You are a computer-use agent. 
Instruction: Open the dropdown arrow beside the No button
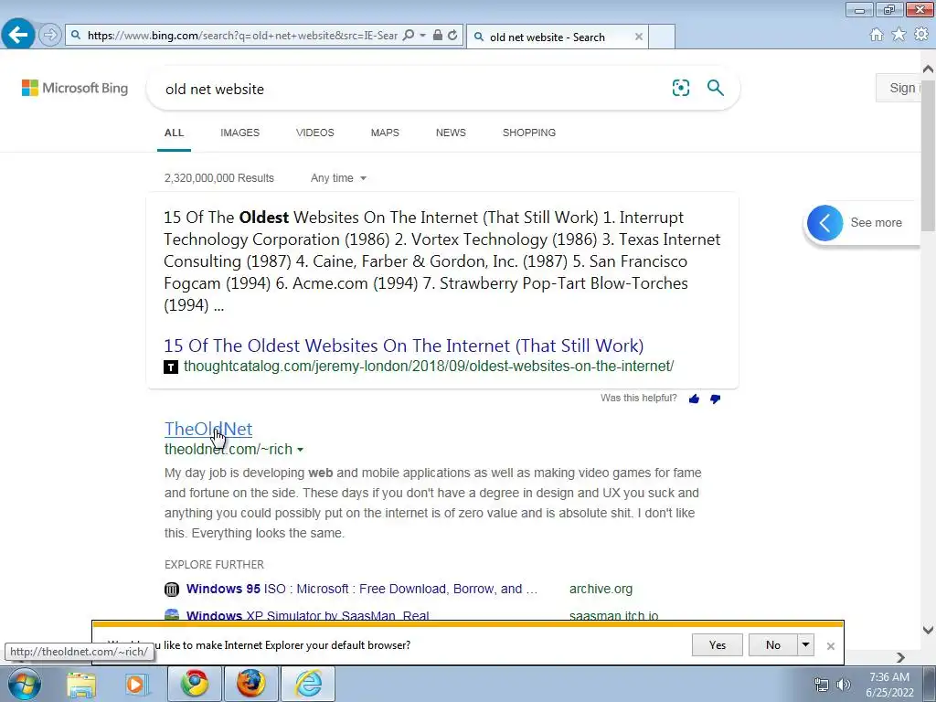click(806, 644)
